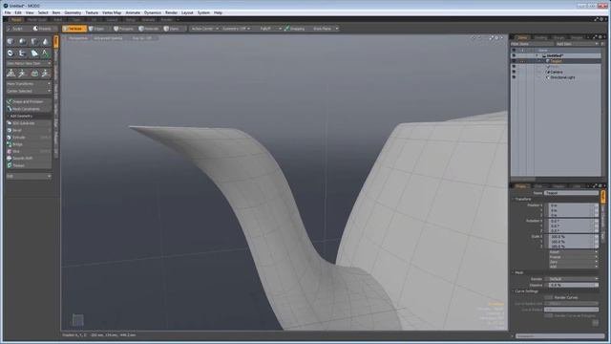Select the Items tab in item panel
The height and width of the screenshot is (344, 611).
pyautogui.click(x=522, y=37)
